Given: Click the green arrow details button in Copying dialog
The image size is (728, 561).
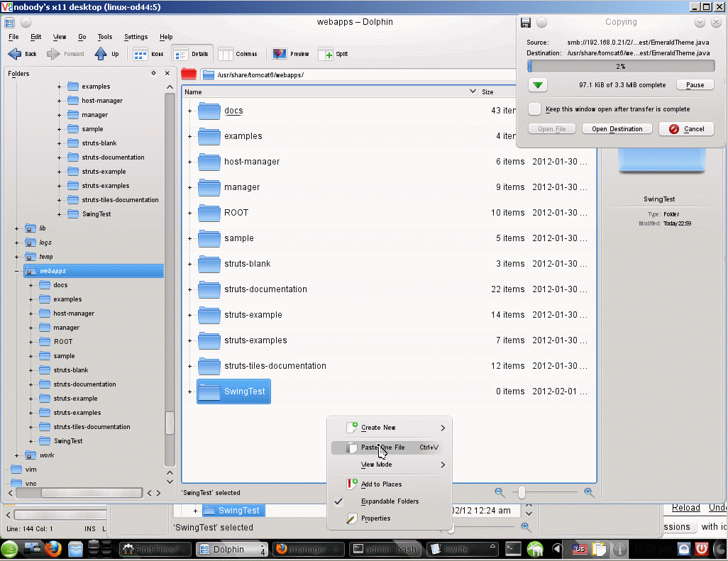Looking at the screenshot, I should pos(538,85).
